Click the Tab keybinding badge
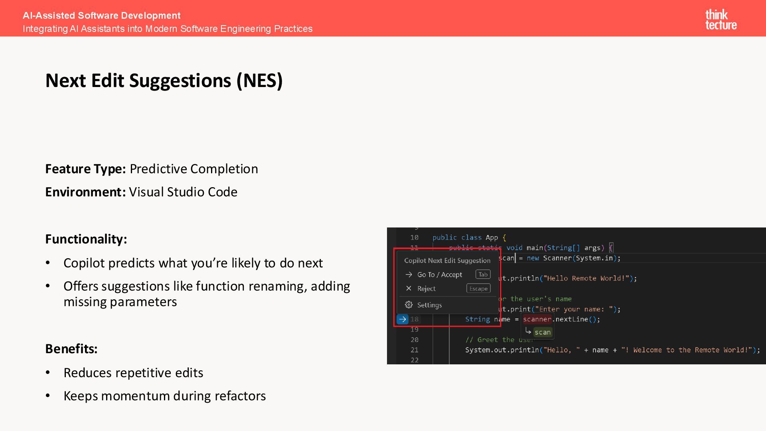 point(483,275)
